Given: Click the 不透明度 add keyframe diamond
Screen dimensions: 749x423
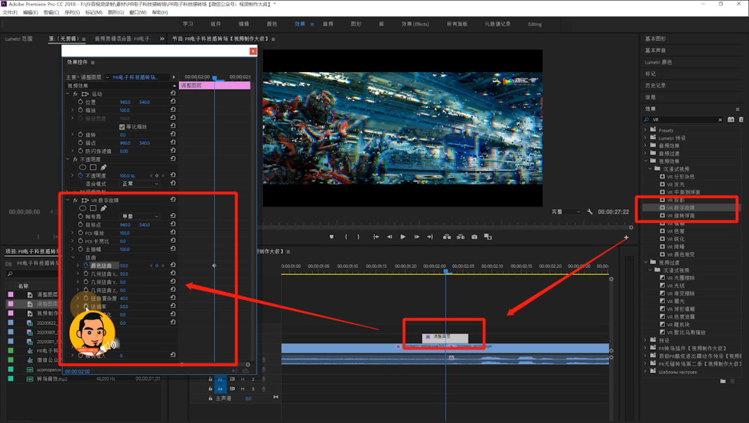Looking at the screenshot, I should tap(157, 175).
